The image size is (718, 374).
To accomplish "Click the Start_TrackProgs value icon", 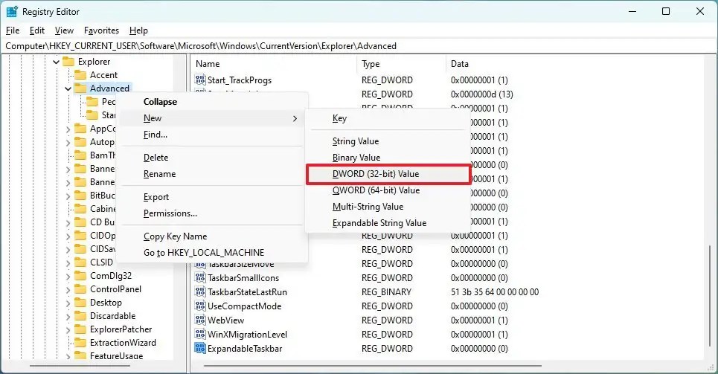I will click(200, 80).
